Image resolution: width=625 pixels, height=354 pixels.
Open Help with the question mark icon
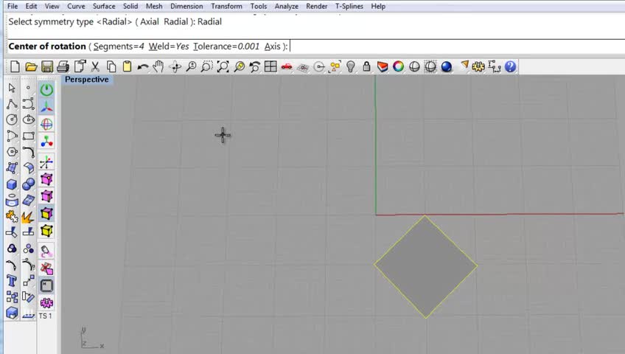(510, 66)
